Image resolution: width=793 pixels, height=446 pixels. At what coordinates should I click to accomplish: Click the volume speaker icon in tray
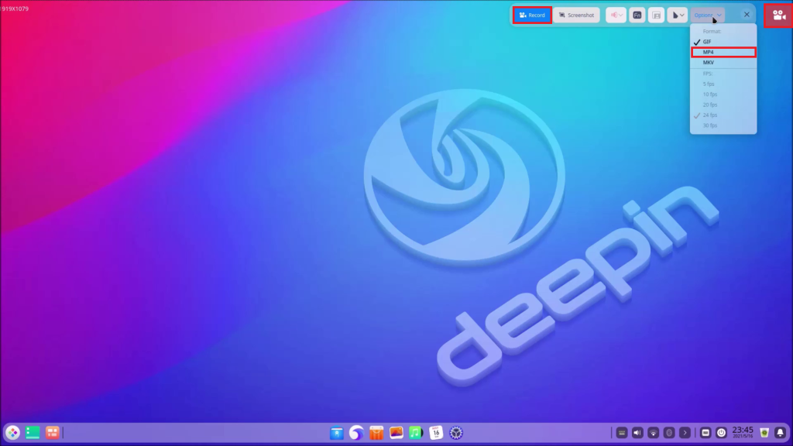[638, 432]
